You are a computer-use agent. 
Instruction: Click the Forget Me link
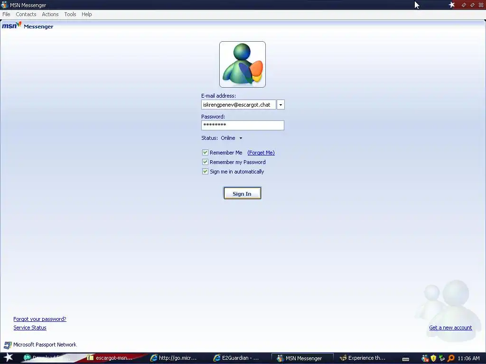[x=261, y=153]
